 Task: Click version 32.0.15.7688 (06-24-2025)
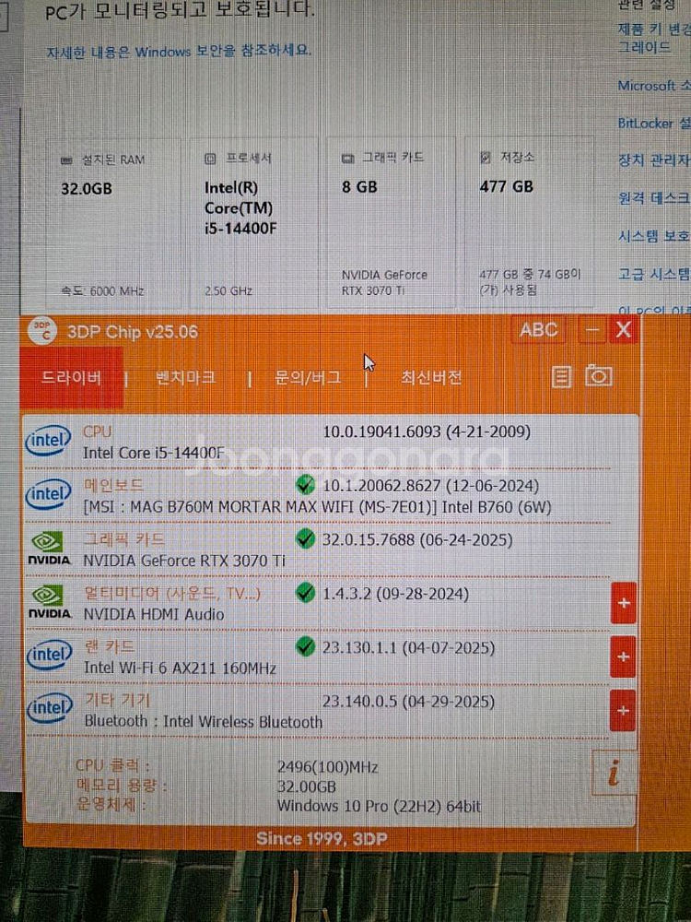coord(417,539)
